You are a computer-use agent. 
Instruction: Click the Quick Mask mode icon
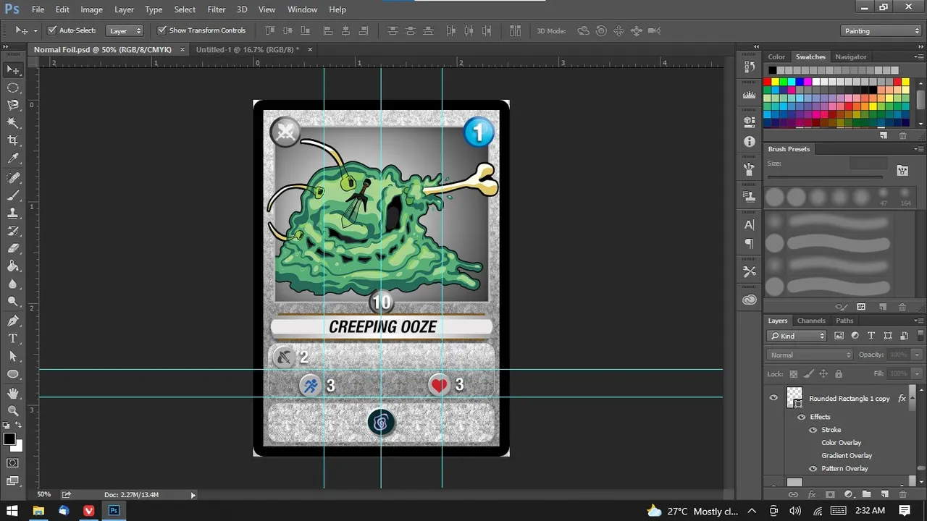13,463
